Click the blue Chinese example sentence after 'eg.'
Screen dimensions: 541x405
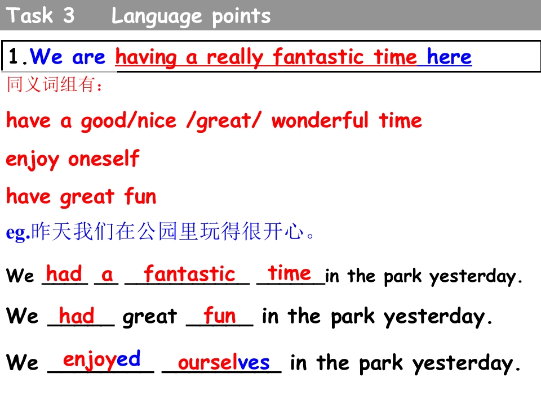click(x=173, y=232)
